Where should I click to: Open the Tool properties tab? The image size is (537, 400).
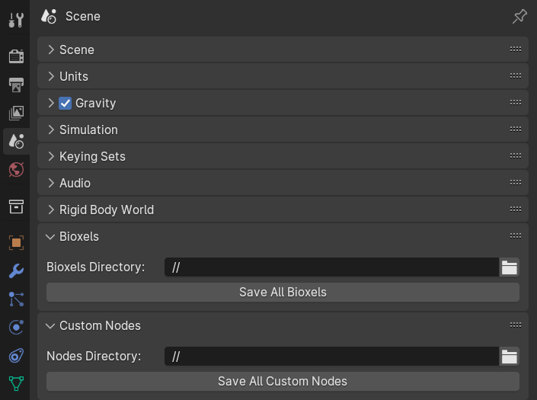[16, 21]
